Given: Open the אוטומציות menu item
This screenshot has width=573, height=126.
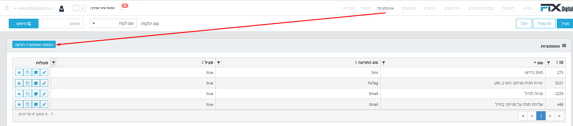Looking at the screenshot, I should coord(385,8).
